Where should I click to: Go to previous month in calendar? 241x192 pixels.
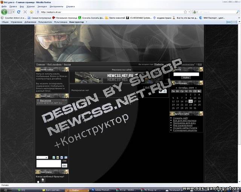point(176,88)
